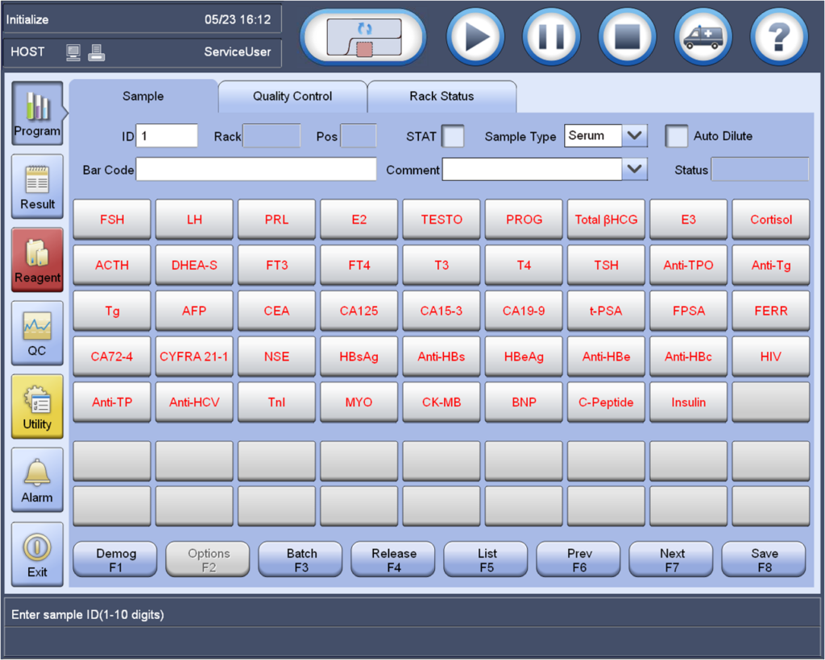Click the Exit power icon

click(x=37, y=554)
